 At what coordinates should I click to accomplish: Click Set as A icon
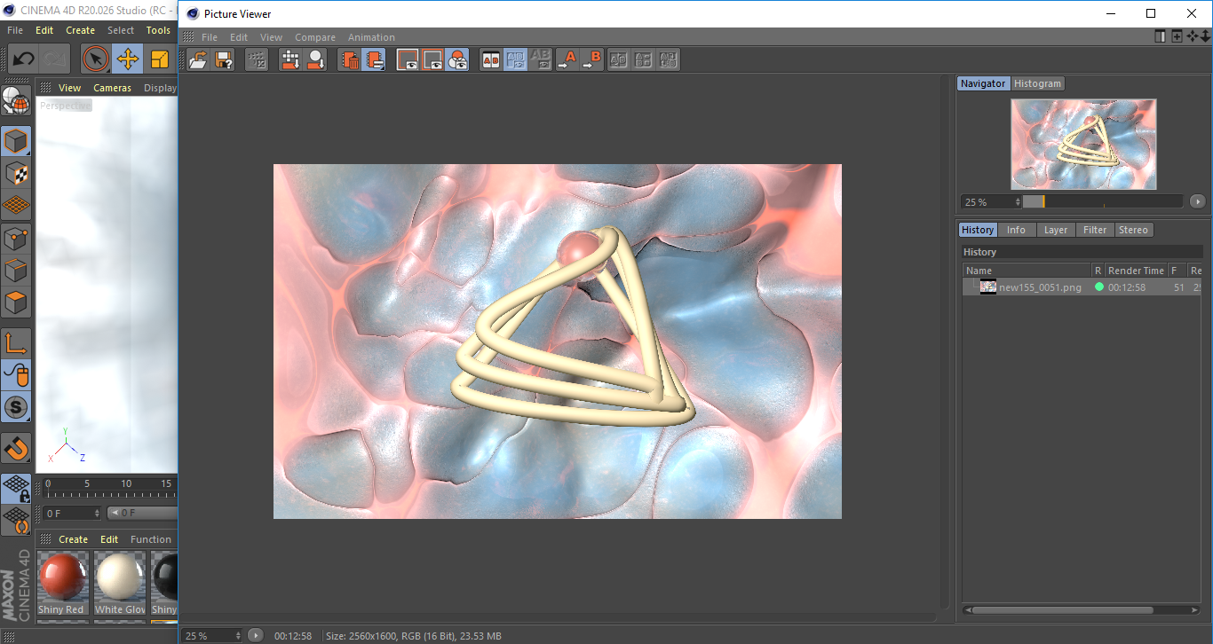(x=567, y=59)
